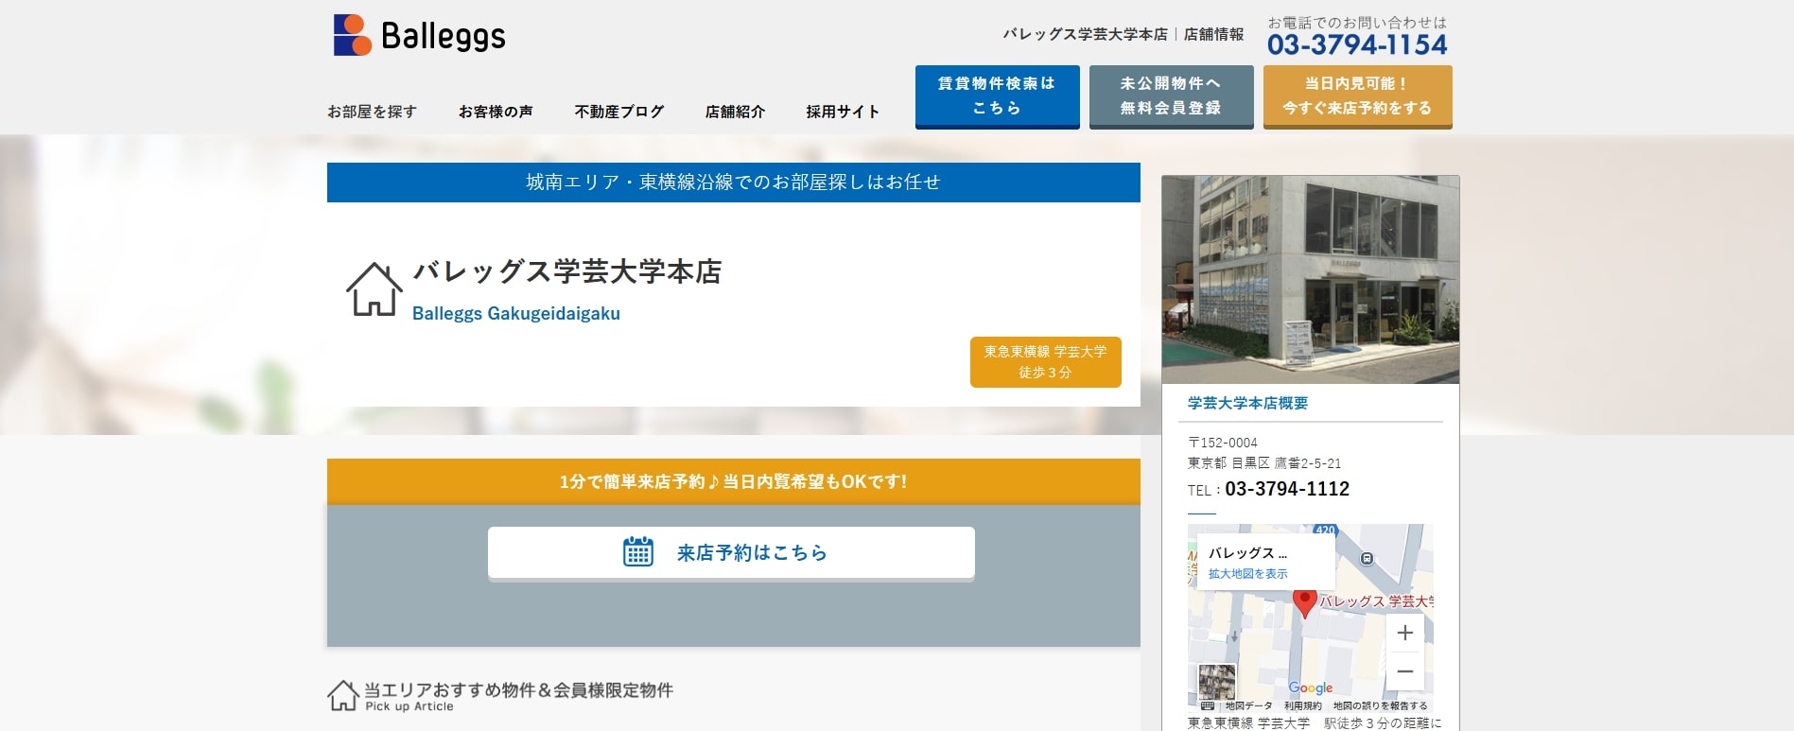Click 地図の誤りを報告する link
1794x731 pixels.
[1380, 705]
